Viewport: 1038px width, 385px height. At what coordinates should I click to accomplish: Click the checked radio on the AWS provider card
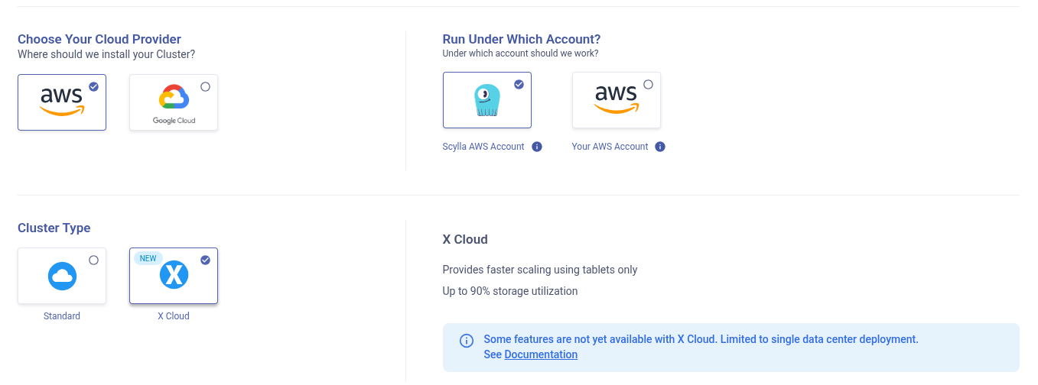(93, 86)
